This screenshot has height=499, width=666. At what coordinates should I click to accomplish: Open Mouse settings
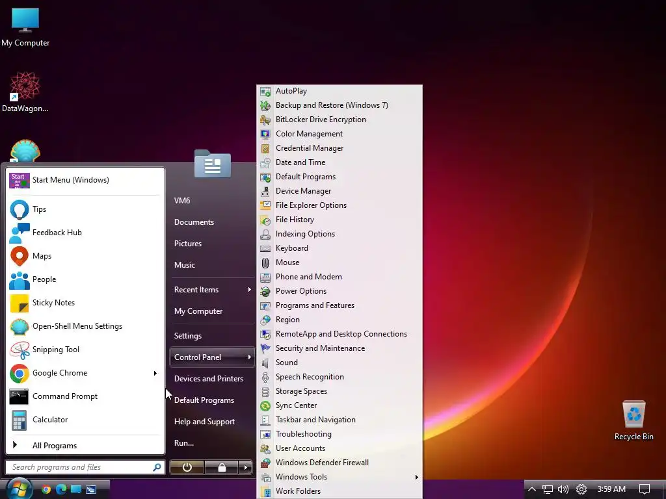tap(340, 262)
